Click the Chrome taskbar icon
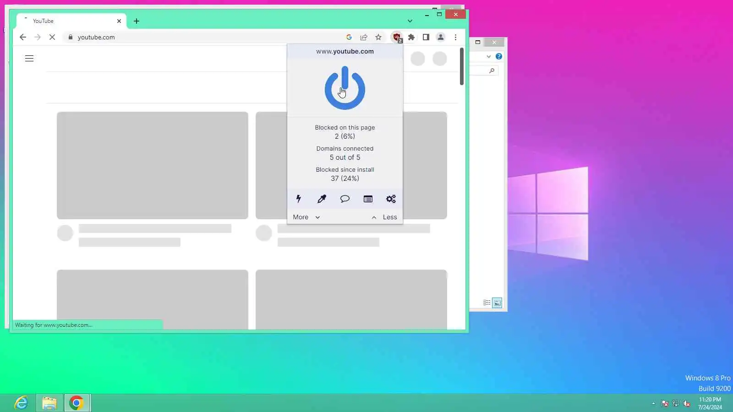Viewport: 733px width, 412px height. pyautogui.click(x=77, y=403)
